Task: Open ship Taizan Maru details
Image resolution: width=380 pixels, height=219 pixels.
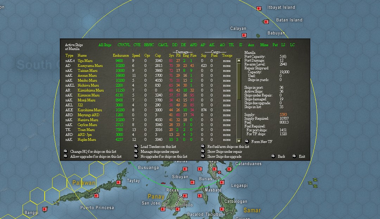Action: (88, 70)
